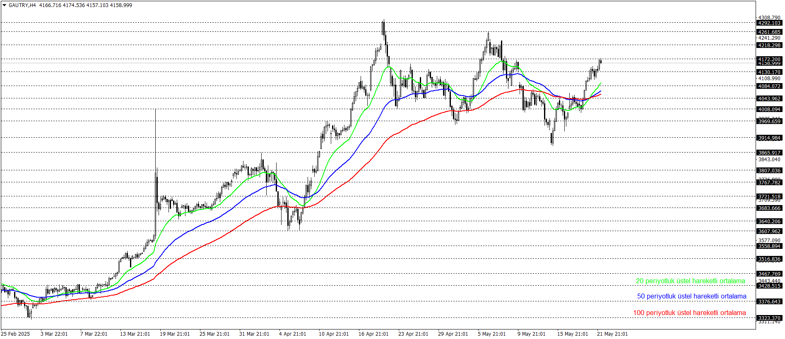Image resolution: width=785 pixels, height=339 pixels.
Task: Click the 4043.962 price level label
Action: [x=769, y=99]
